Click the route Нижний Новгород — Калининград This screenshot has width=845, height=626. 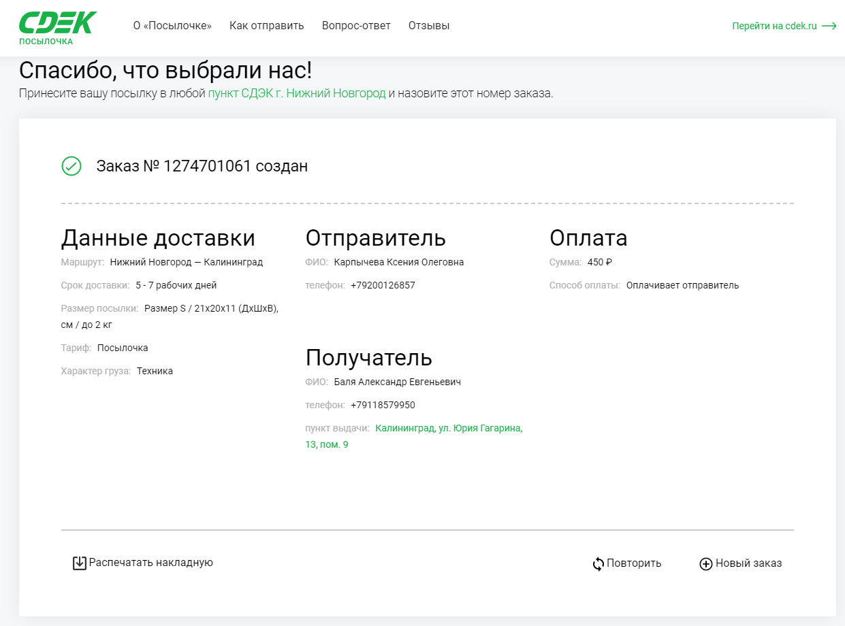(186, 263)
